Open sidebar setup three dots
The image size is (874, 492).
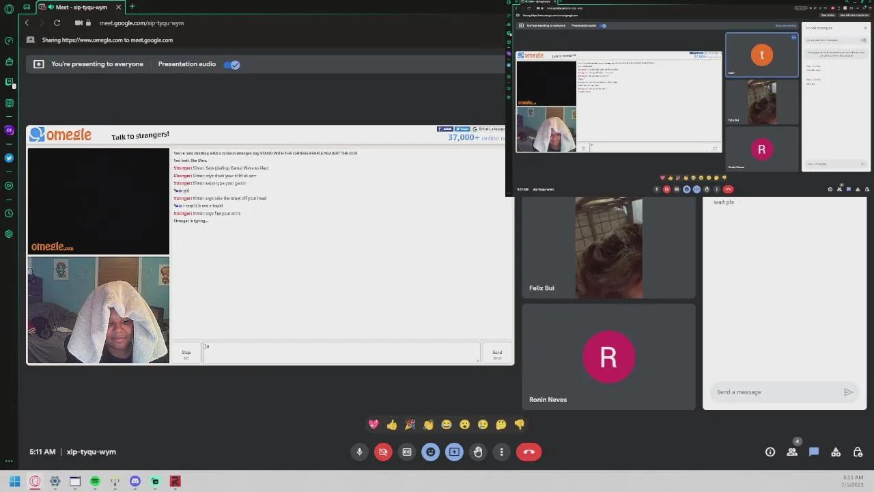pyautogui.click(x=9, y=462)
